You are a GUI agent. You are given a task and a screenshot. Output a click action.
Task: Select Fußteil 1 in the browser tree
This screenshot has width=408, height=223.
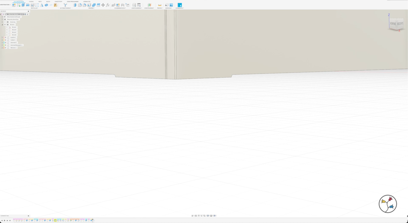tap(13, 40)
